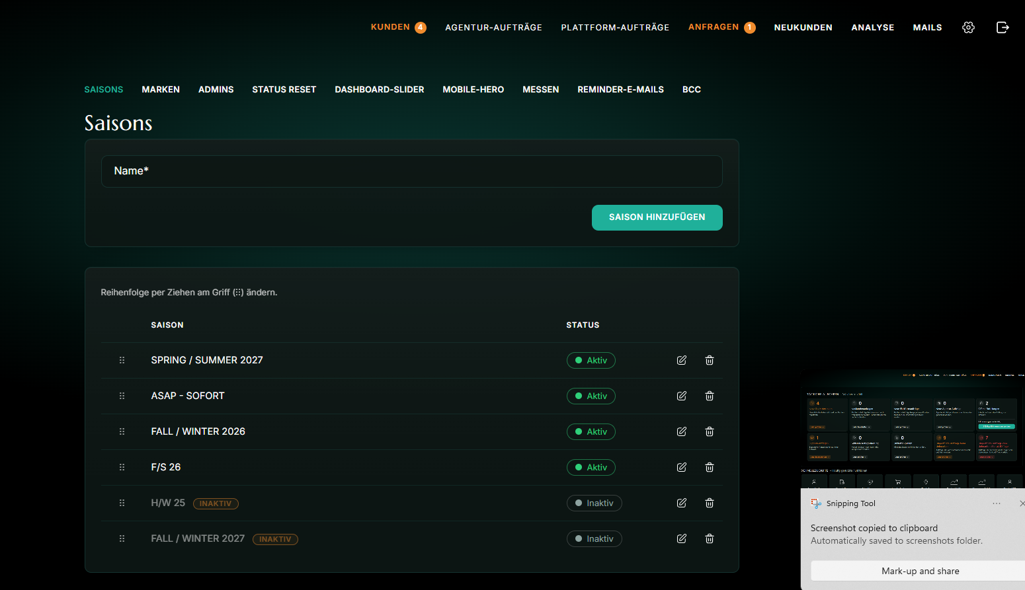
Task: Switch to the Marken tab
Action: (x=161, y=89)
